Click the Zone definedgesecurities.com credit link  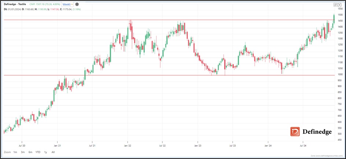coord(327,156)
